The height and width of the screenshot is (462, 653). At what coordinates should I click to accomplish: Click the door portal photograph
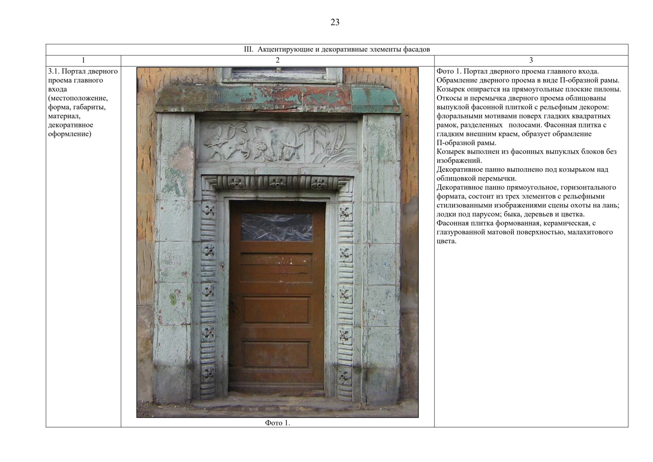pos(277,243)
